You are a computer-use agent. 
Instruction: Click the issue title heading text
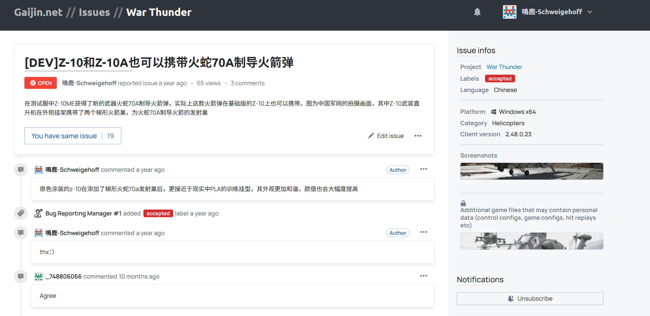coord(159,62)
